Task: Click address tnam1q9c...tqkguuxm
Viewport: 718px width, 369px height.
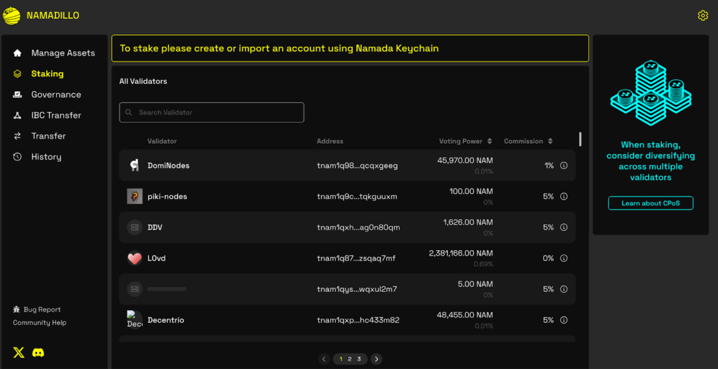Action: tap(357, 196)
